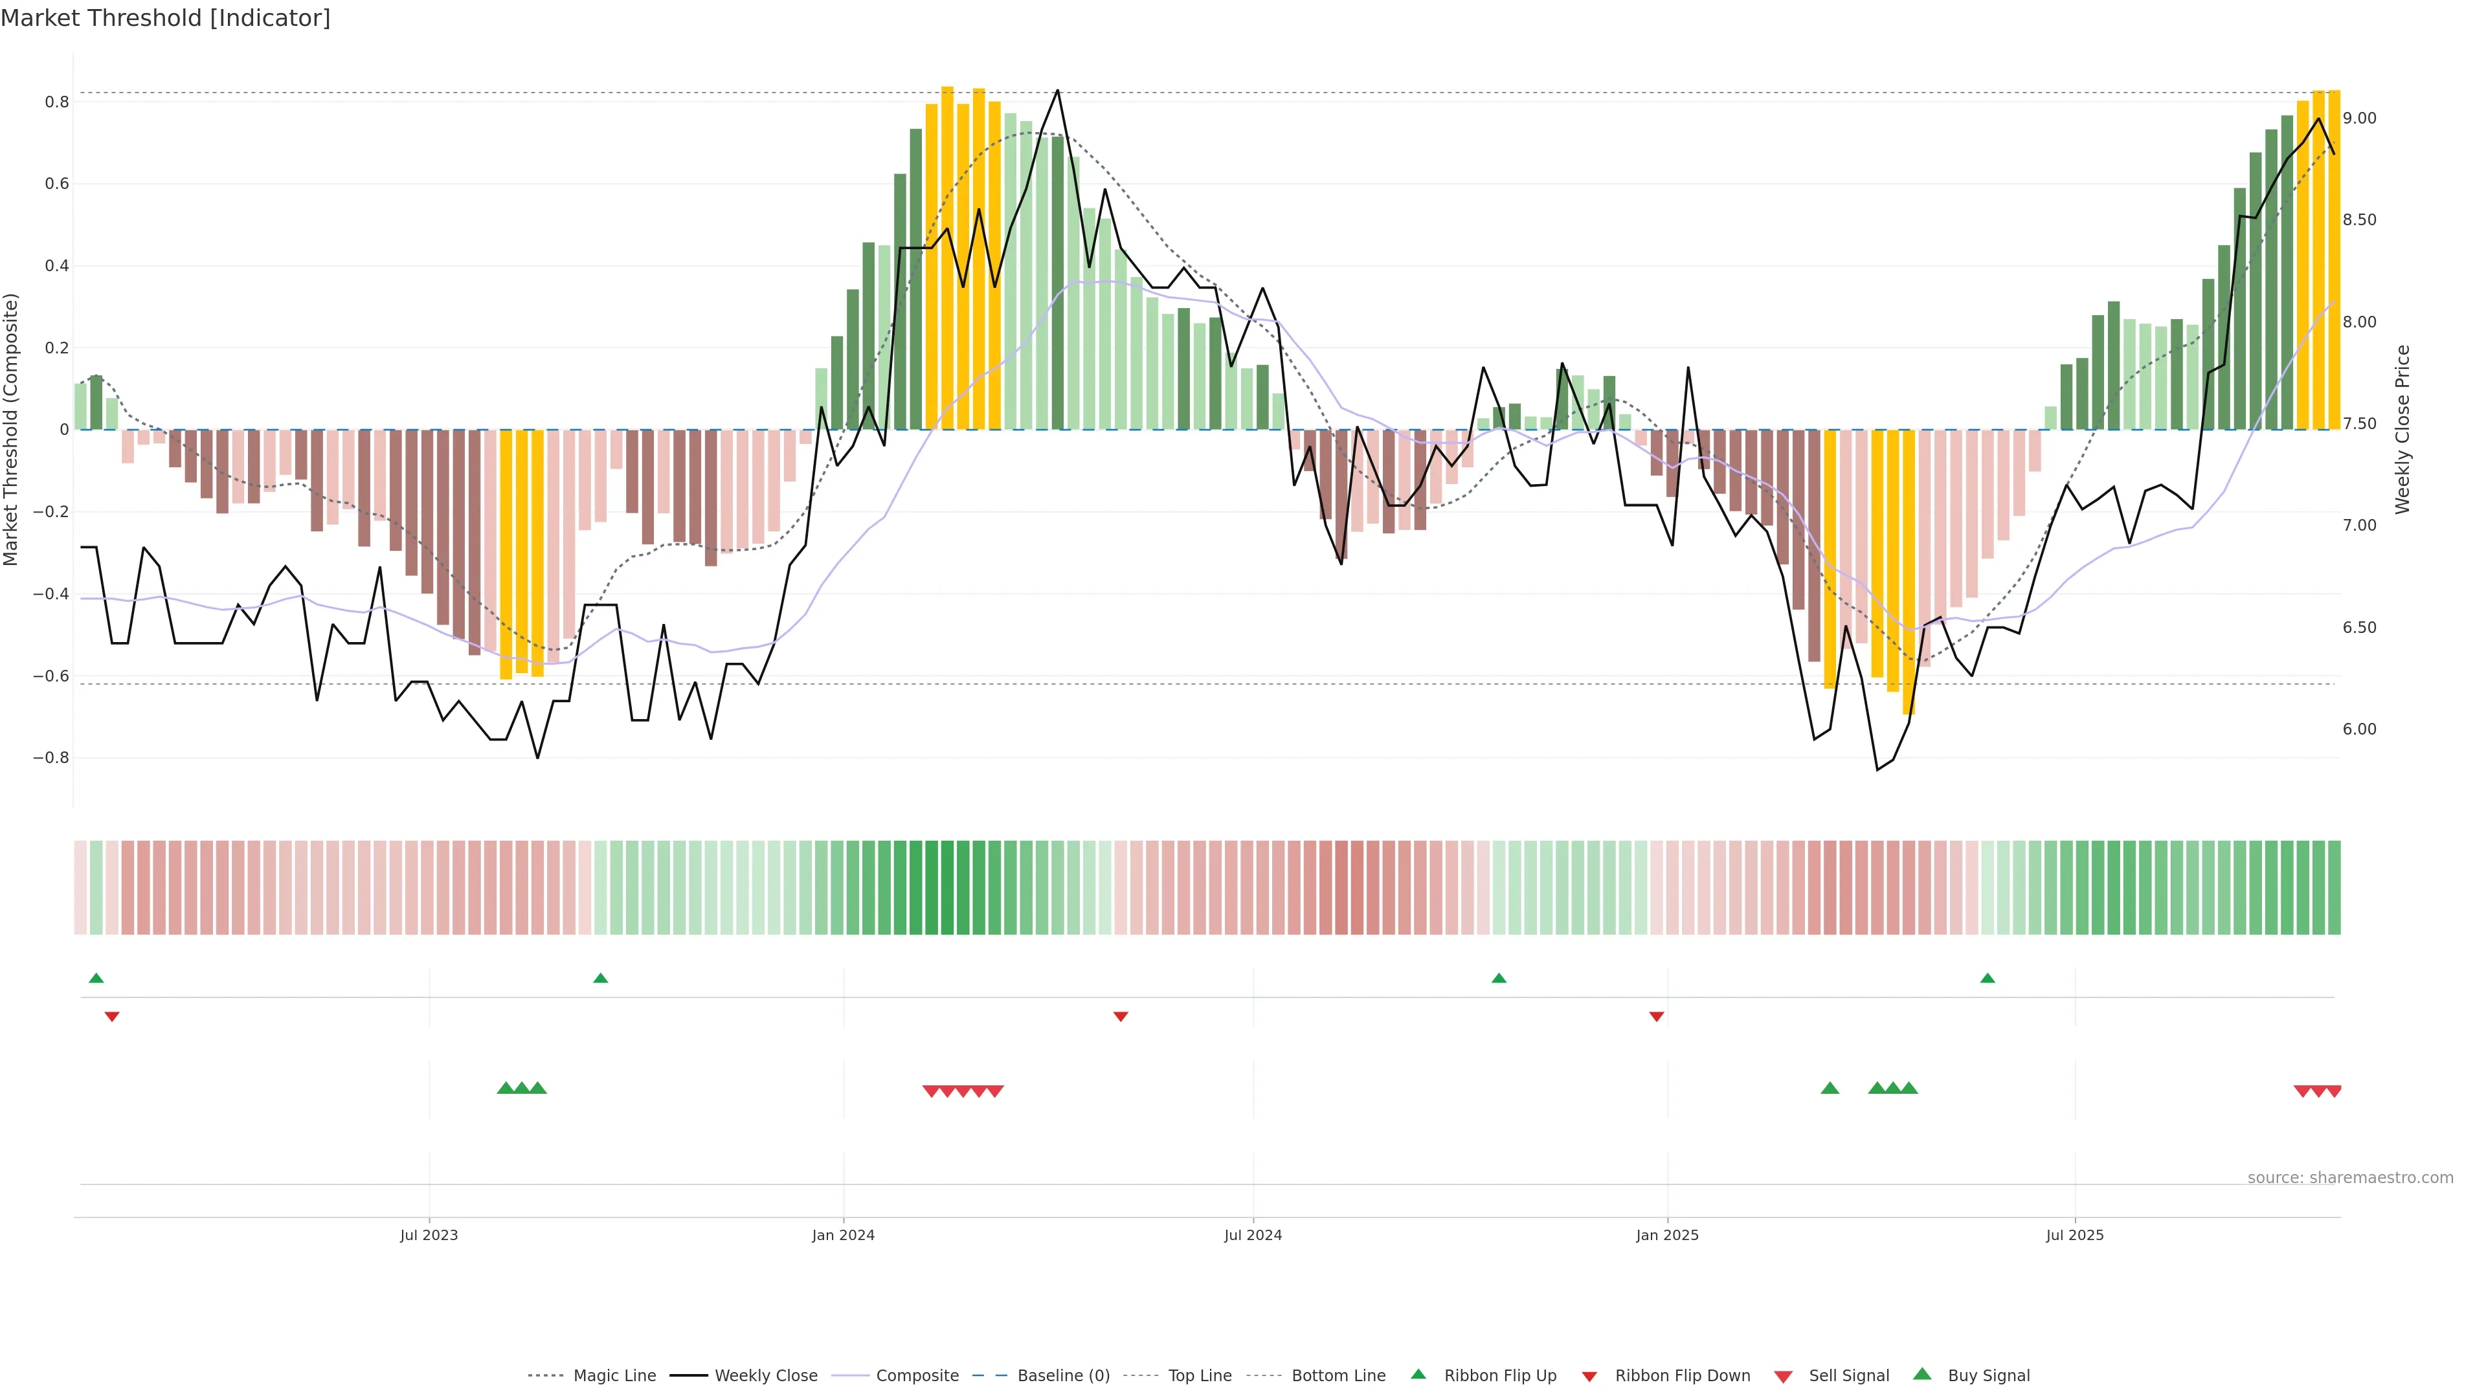Viewport: 2486px width, 1398px height.
Task: Click the leftmost Ribbon Flip Up chart marker
Action: tap(96, 979)
